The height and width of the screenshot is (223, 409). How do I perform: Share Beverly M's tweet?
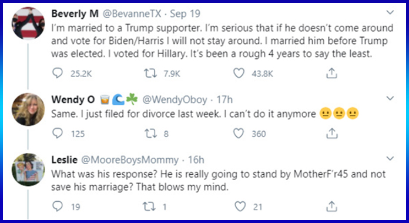pos(331,73)
